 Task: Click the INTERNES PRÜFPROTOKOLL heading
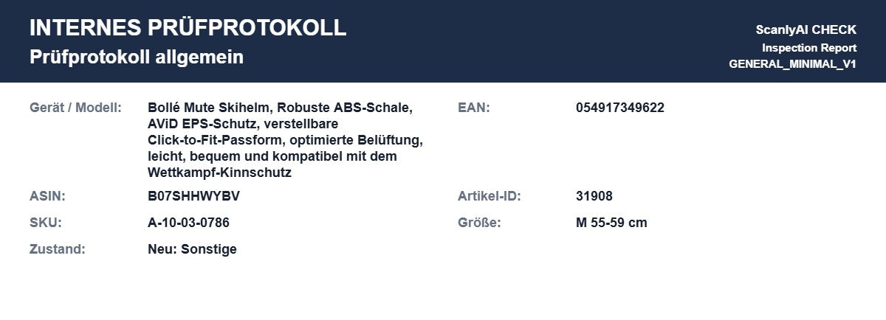tap(188, 27)
